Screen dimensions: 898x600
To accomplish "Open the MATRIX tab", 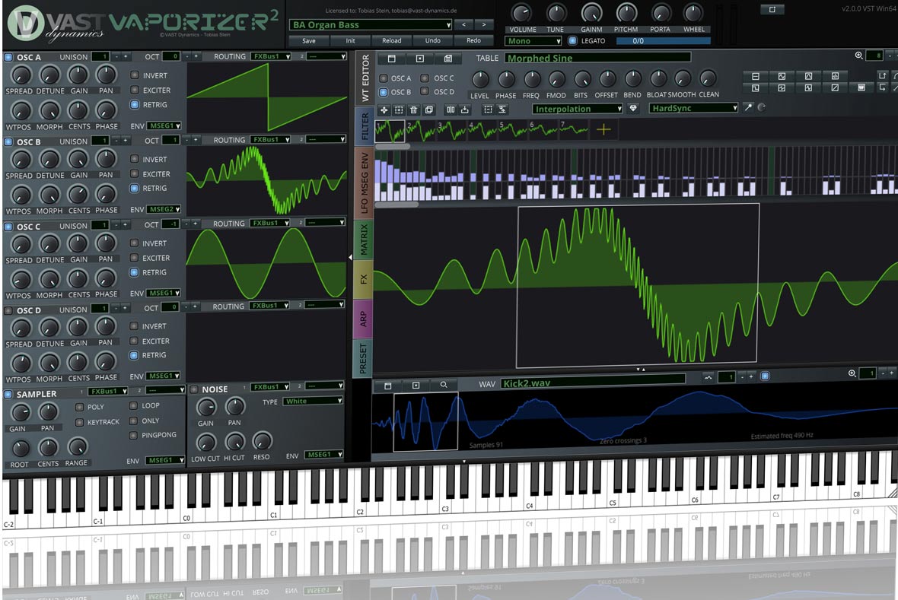I will pos(364,240).
